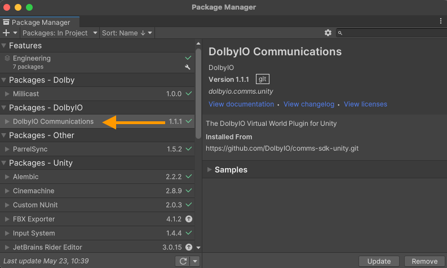Viewport: 447px width, 268px height.
Task: Click the installed checkmark for Input System
Action: tap(189, 233)
